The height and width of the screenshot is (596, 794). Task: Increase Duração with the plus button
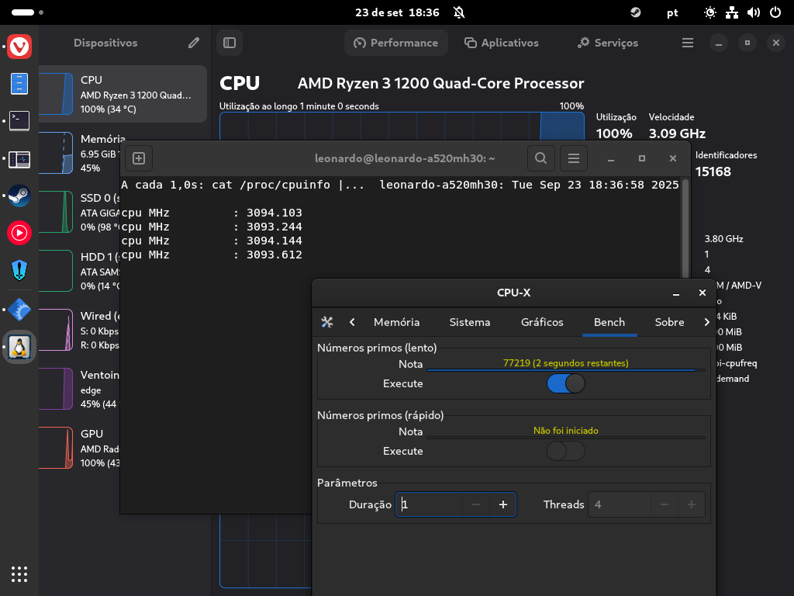click(x=502, y=504)
